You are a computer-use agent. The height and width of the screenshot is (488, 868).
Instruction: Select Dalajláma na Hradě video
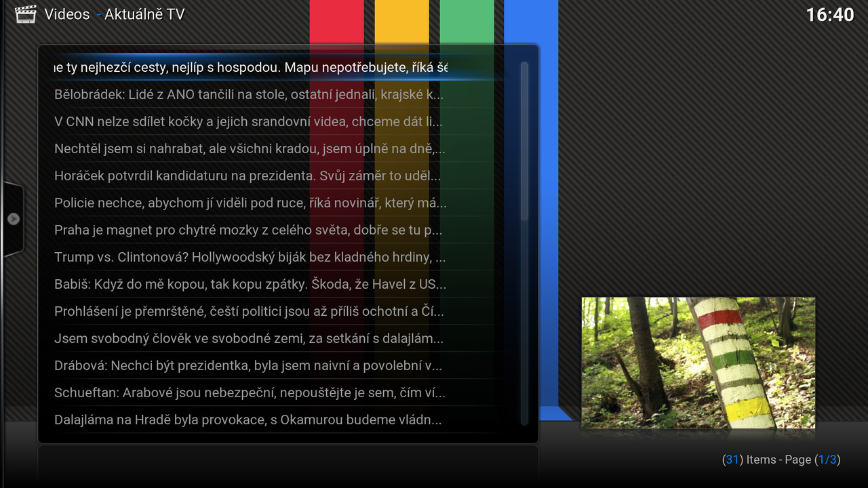[248, 420]
